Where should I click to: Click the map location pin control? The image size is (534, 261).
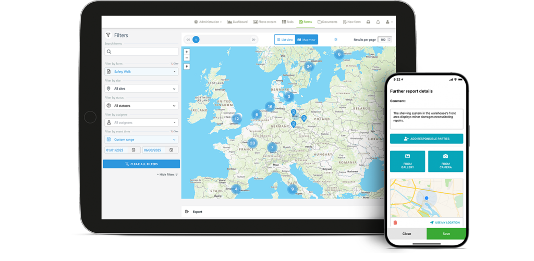[187, 67]
